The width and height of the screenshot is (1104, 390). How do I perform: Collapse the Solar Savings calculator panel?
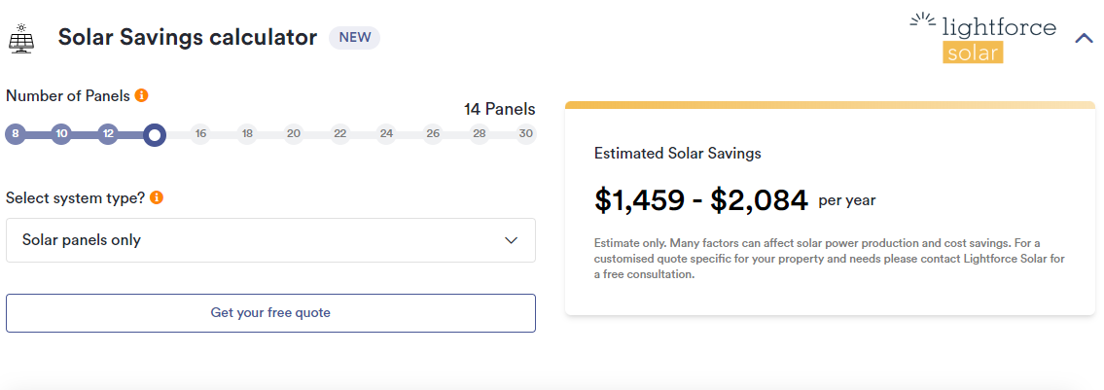pyautogui.click(x=1084, y=39)
